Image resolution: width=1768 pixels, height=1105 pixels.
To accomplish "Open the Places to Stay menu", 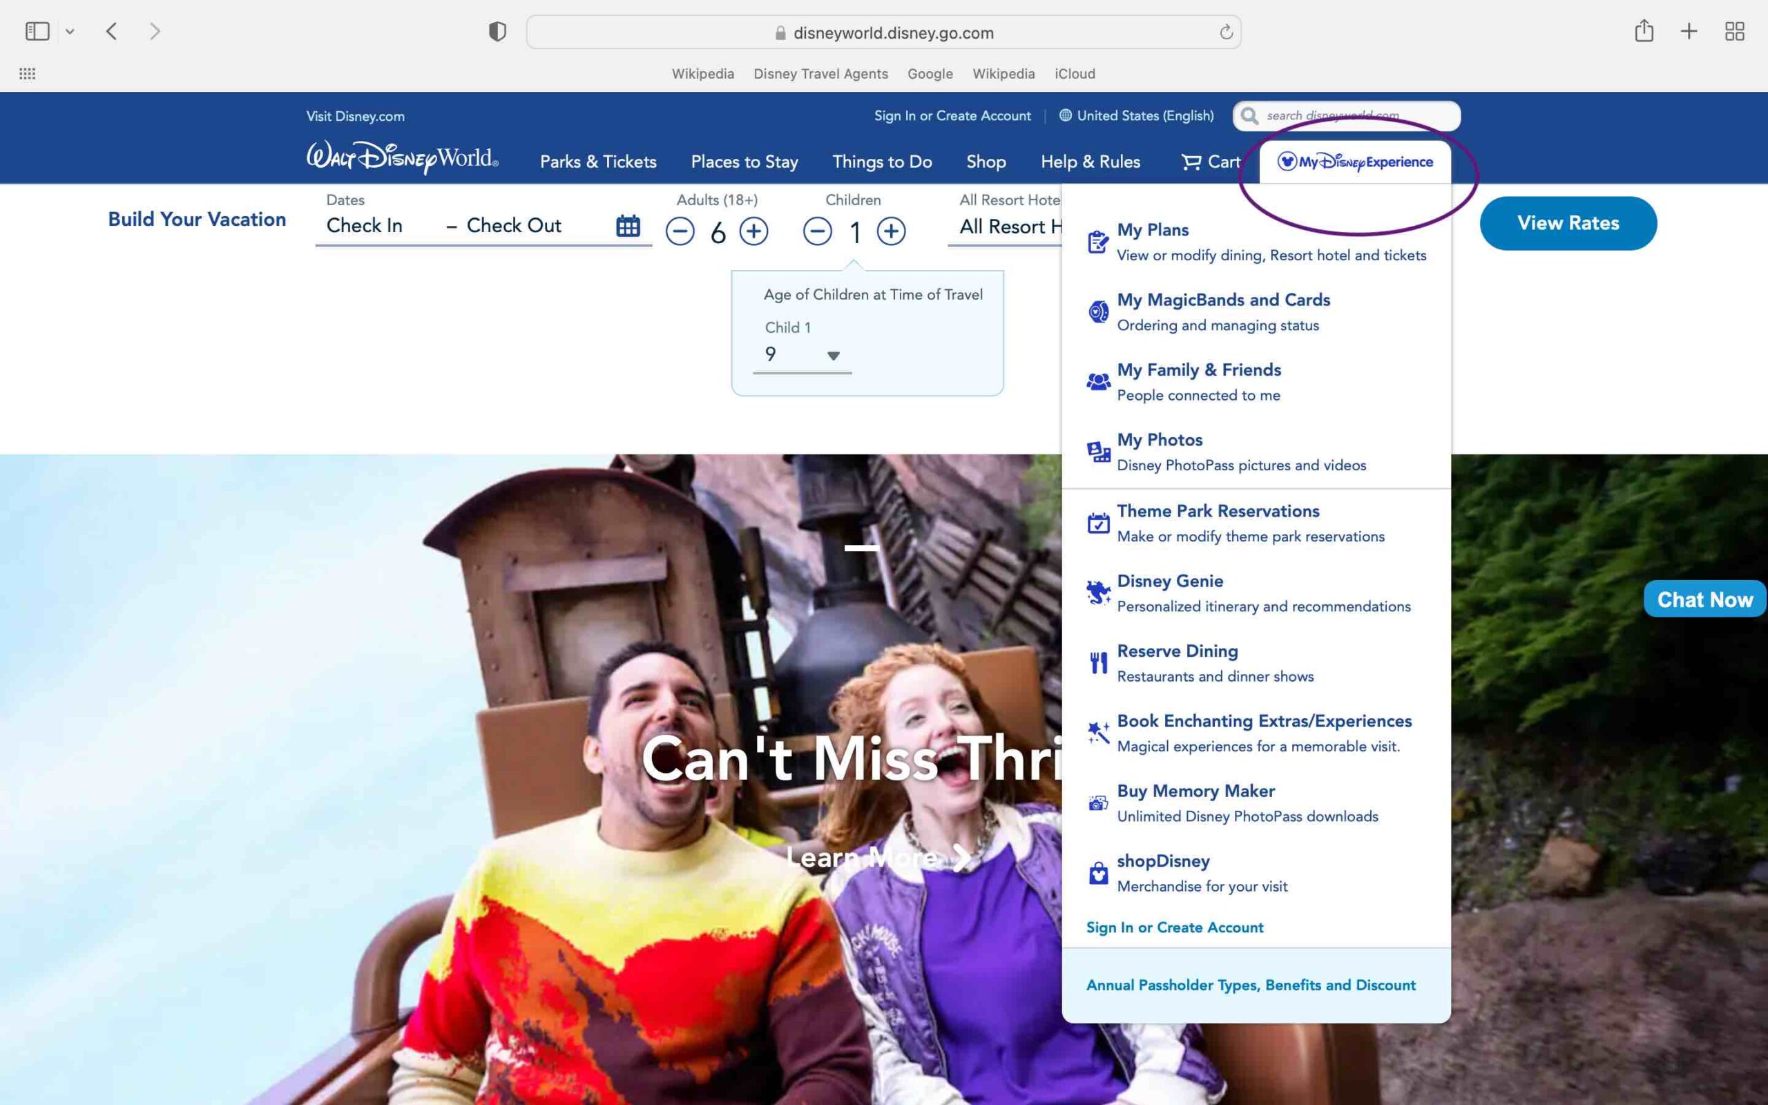I will pyautogui.click(x=744, y=162).
